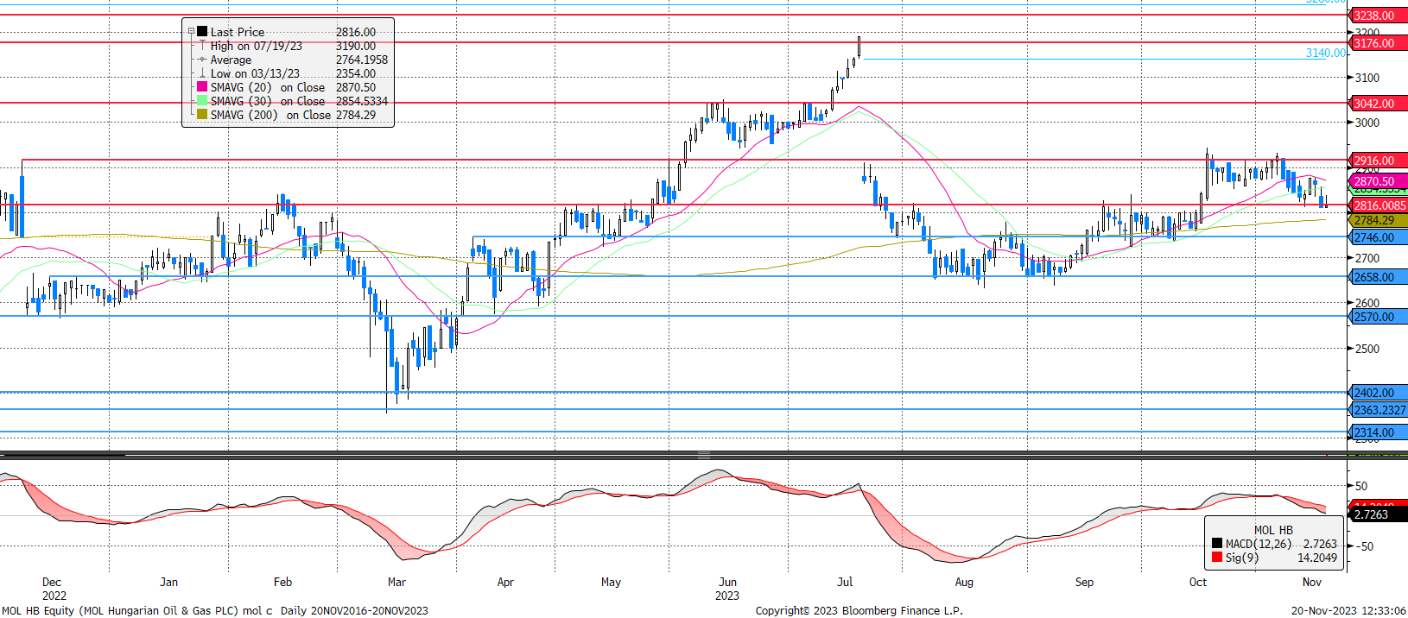Image resolution: width=1408 pixels, height=618 pixels.
Task: Click the 3100 price axis tick label
Action: (x=1367, y=78)
